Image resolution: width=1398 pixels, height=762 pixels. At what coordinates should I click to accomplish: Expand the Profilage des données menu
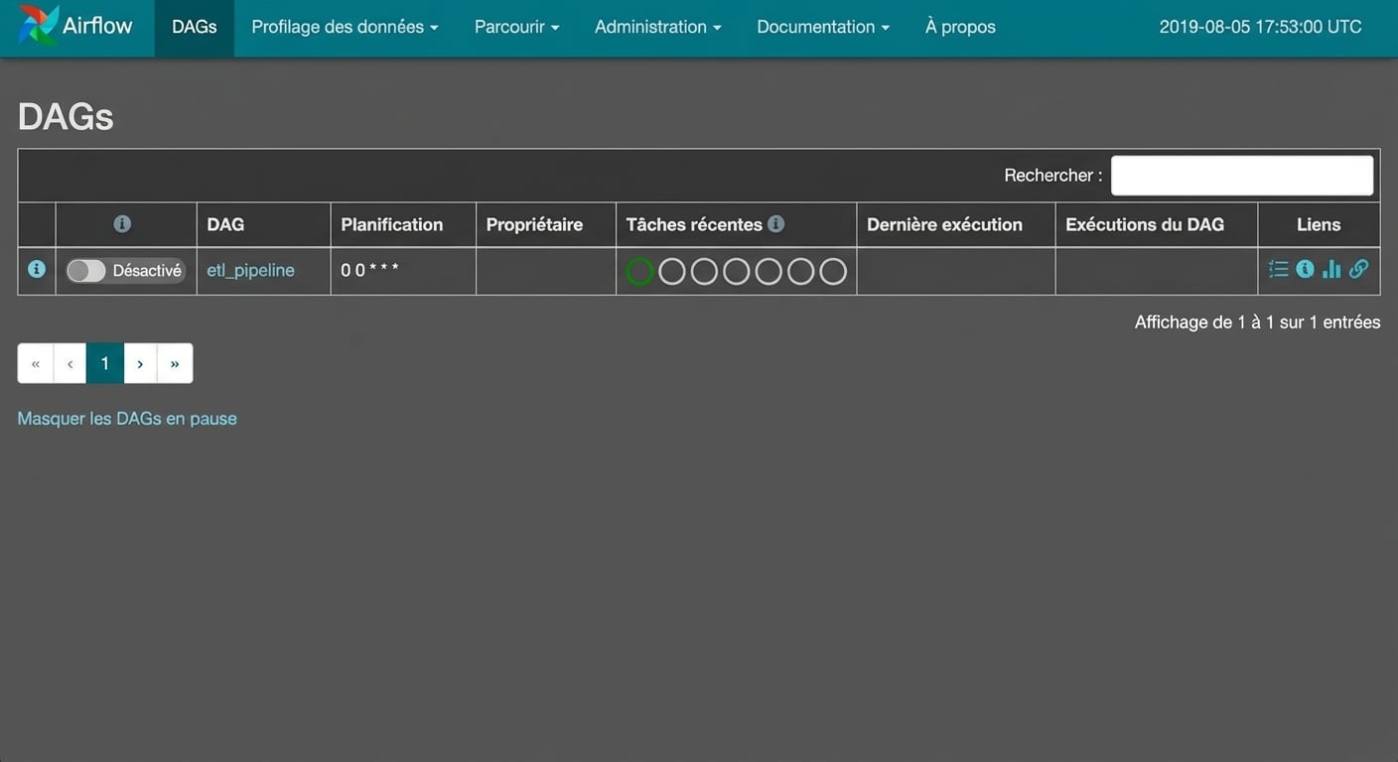[345, 27]
